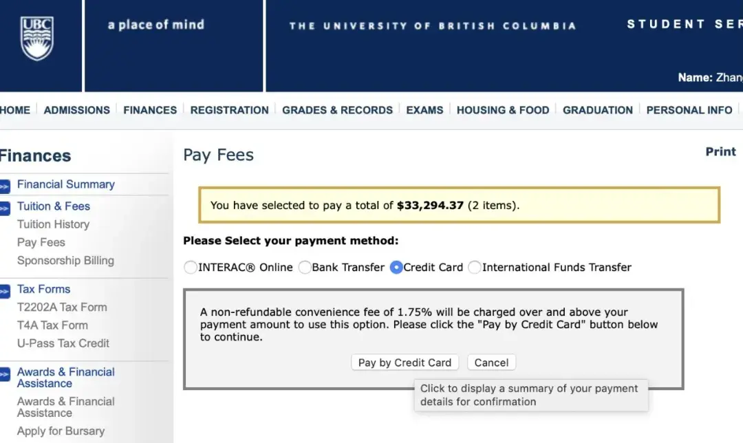
Task: Open the Finances menu tab
Action: (x=150, y=110)
